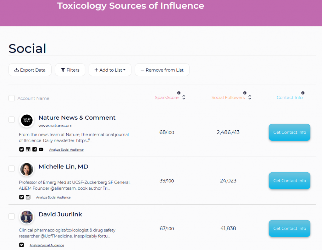Open Nature News YouTube icon
This screenshot has height=250, width=322.
click(41, 149)
